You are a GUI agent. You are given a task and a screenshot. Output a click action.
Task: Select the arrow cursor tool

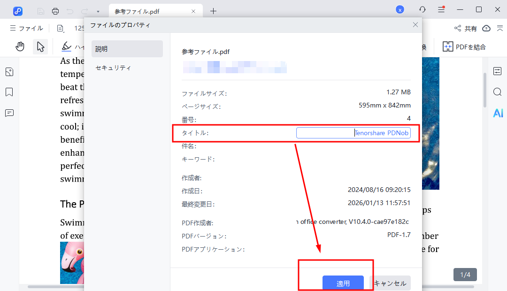pos(40,46)
